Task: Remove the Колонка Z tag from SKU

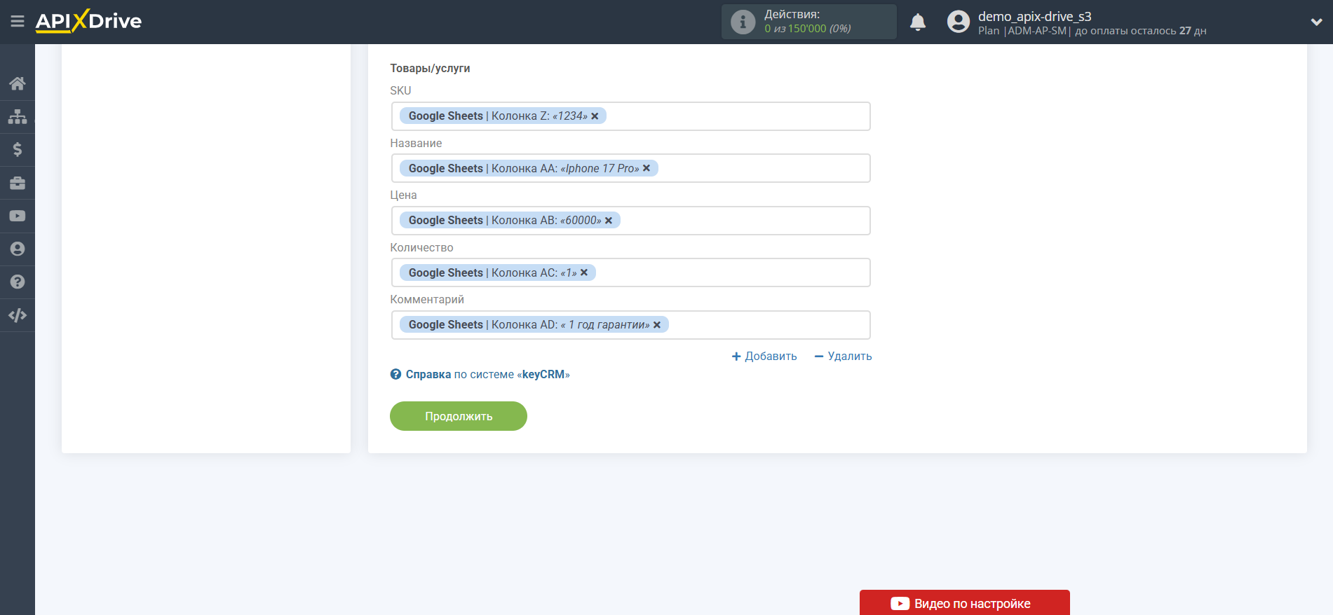Action: coord(595,116)
